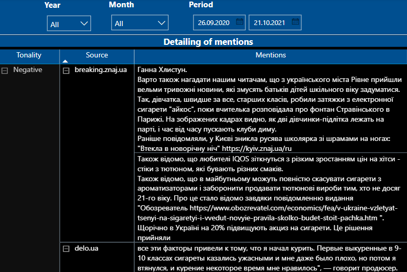407x272 pixels.
Task: Select the Negative tonality row label
Action: click(x=28, y=69)
